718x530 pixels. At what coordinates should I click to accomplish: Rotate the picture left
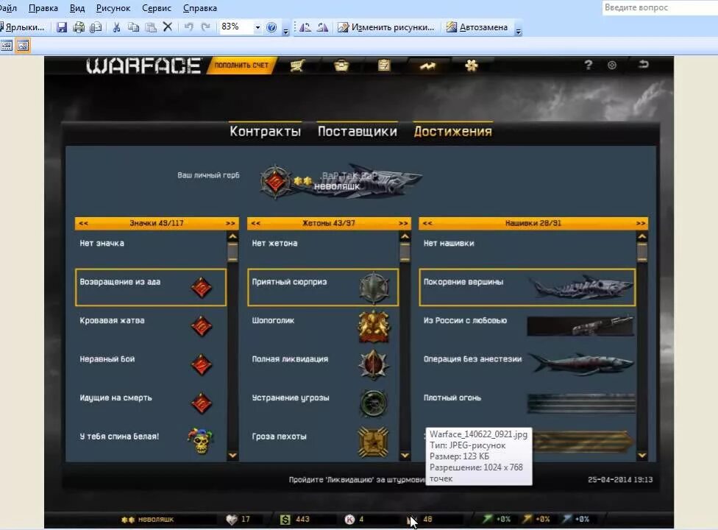(x=305, y=27)
